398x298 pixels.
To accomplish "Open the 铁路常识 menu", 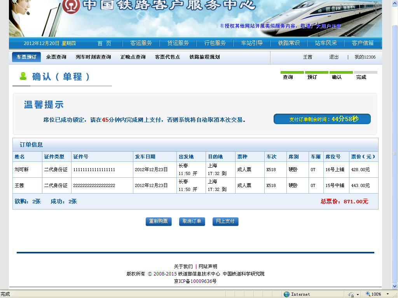I will click(x=289, y=43).
